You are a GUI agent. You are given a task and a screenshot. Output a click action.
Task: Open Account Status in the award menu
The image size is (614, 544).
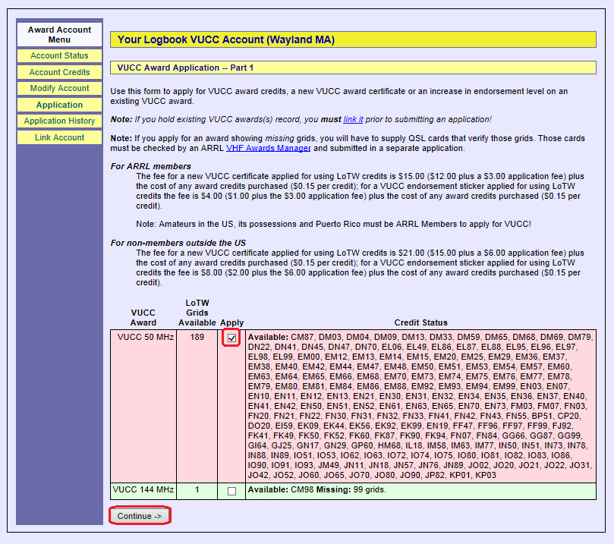(x=59, y=56)
